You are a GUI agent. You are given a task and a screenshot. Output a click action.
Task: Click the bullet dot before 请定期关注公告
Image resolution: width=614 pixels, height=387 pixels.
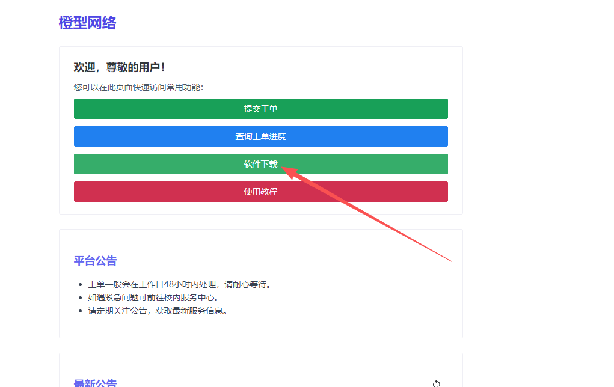[x=81, y=311]
